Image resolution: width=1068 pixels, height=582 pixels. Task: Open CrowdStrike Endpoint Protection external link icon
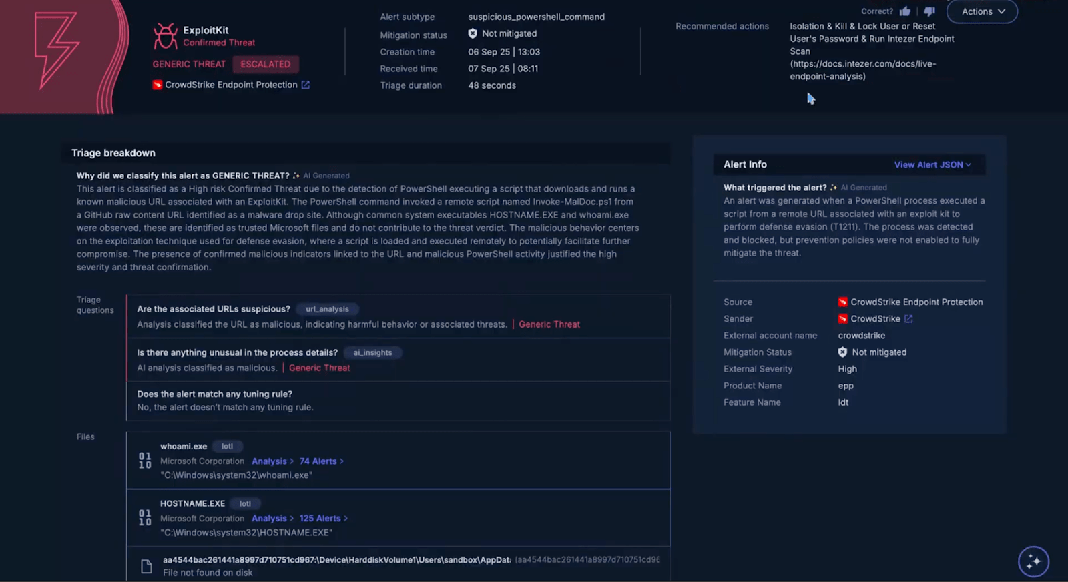(306, 85)
